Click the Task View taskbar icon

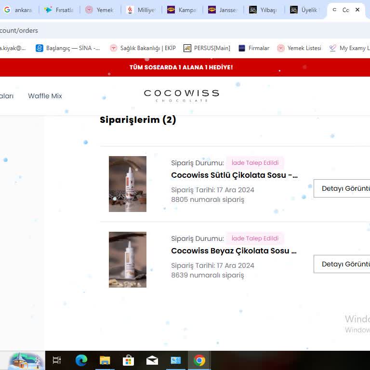click(x=57, y=360)
